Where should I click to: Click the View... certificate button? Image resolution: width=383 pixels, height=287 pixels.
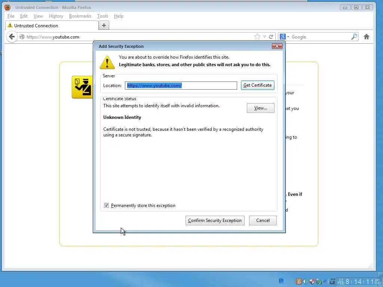coord(260,108)
